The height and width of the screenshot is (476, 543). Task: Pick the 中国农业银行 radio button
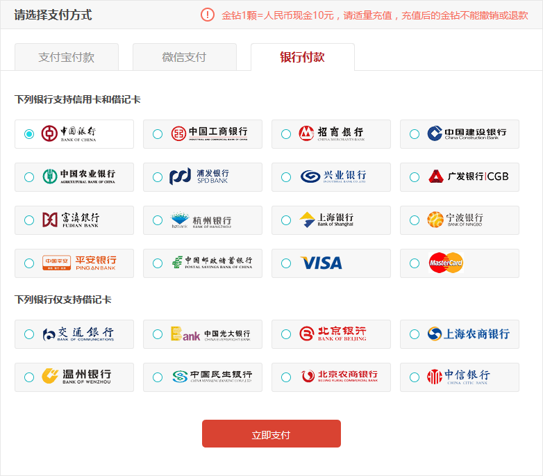(x=29, y=177)
